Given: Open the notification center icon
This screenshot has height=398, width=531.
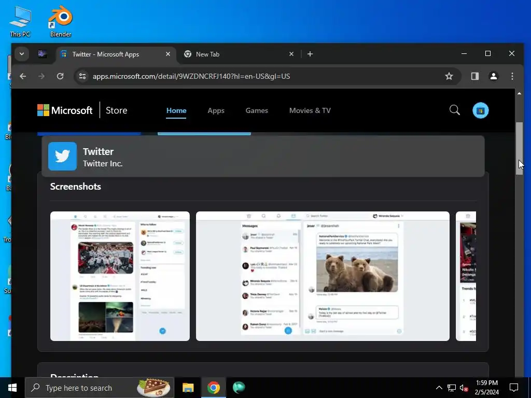Looking at the screenshot, I should 514,388.
